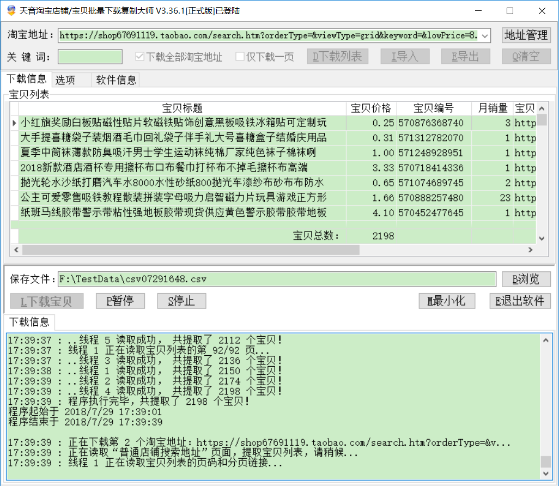Click the row pointer arrow on first item

click(14, 123)
